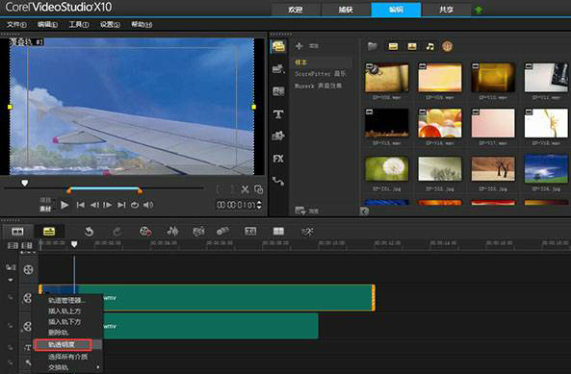Click the enlarge preview window icon
The image size is (571, 374).
point(259,189)
